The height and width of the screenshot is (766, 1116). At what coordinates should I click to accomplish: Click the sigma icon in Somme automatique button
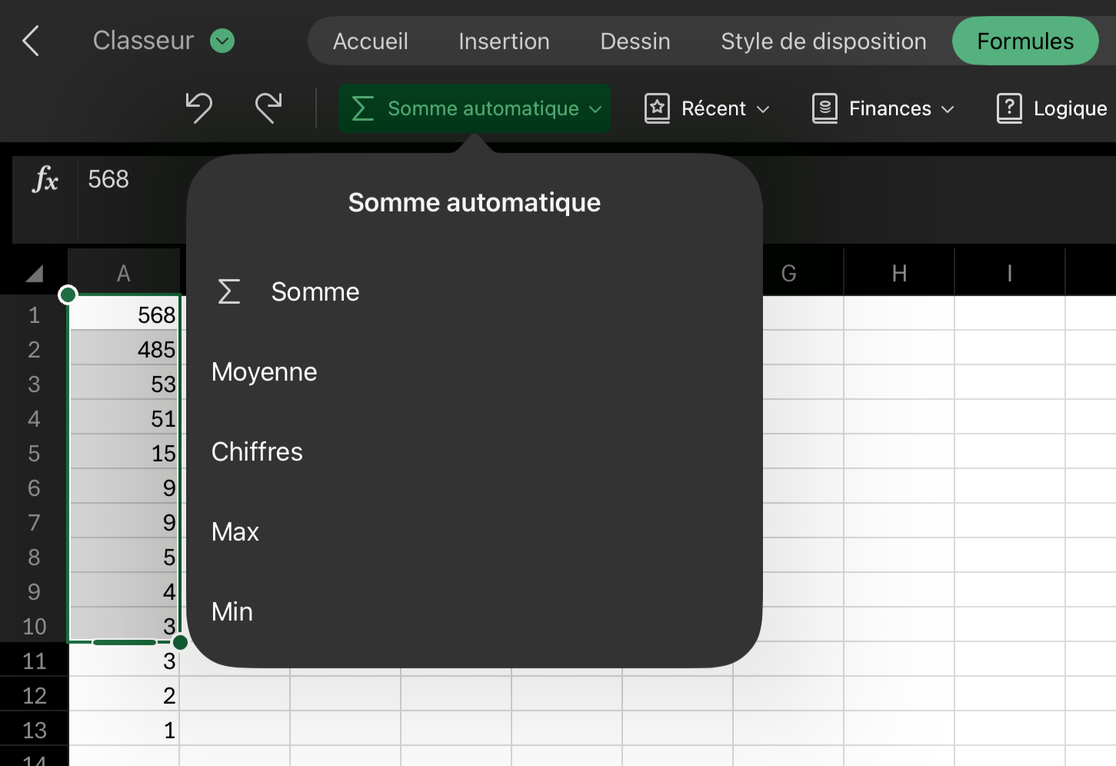363,108
